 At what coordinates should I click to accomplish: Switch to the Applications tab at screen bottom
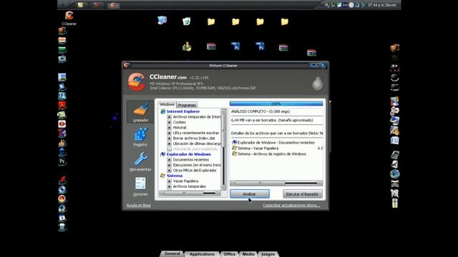coord(202,254)
